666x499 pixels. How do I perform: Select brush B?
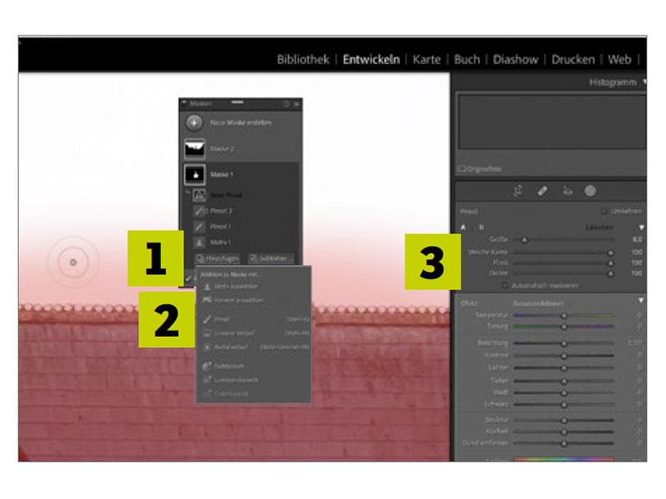(x=481, y=228)
